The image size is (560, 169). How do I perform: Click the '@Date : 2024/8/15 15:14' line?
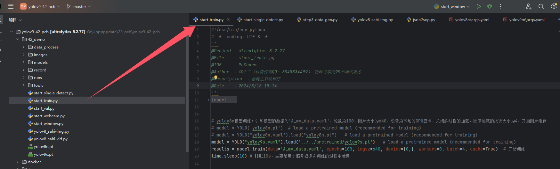pos(244,86)
